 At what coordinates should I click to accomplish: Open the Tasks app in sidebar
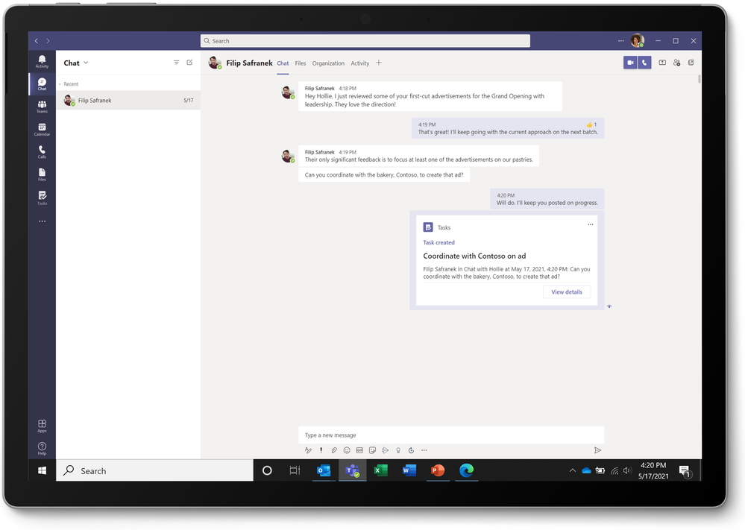[x=42, y=198]
